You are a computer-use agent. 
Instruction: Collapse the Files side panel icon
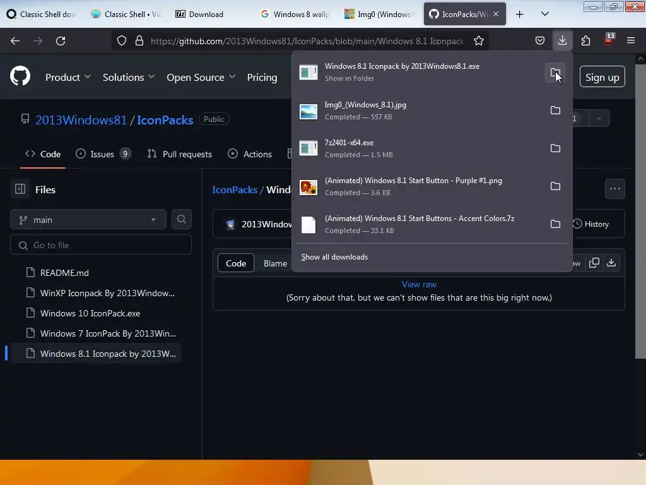coord(20,189)
